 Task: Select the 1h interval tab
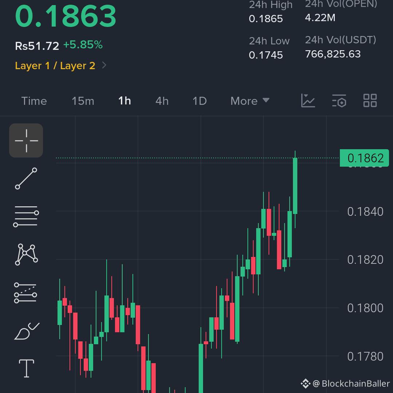[x=124, y=101]
